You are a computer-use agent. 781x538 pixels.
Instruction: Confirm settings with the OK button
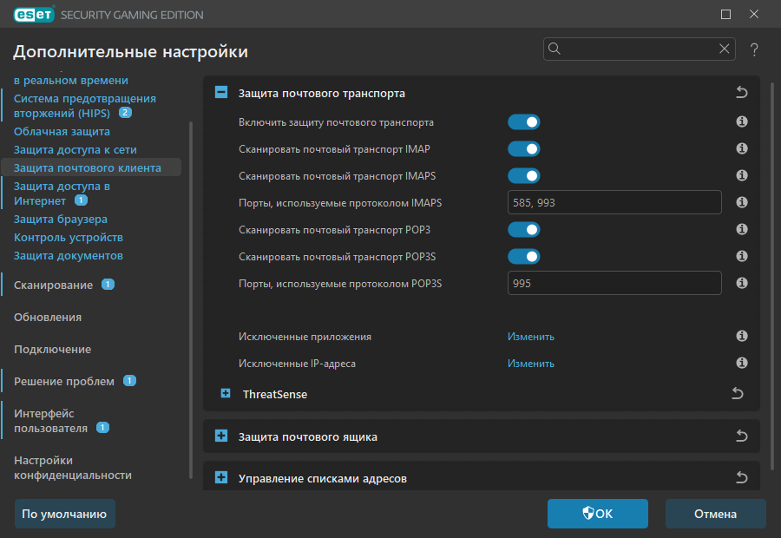598,514
